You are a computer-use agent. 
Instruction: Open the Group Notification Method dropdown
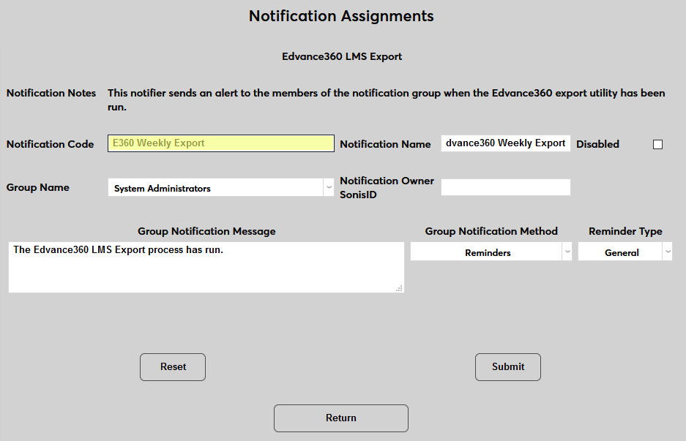[491, 252]
